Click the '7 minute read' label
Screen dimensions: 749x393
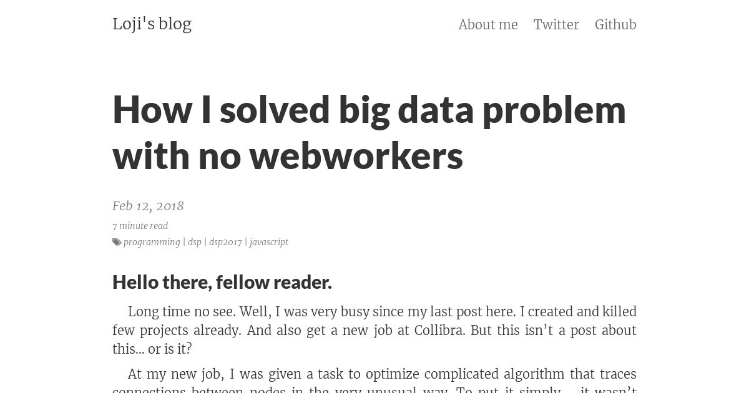click(140, 226)
